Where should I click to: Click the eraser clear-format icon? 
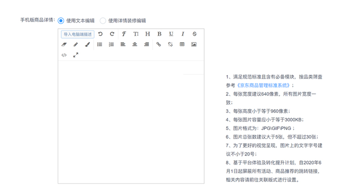pos(64,45)
